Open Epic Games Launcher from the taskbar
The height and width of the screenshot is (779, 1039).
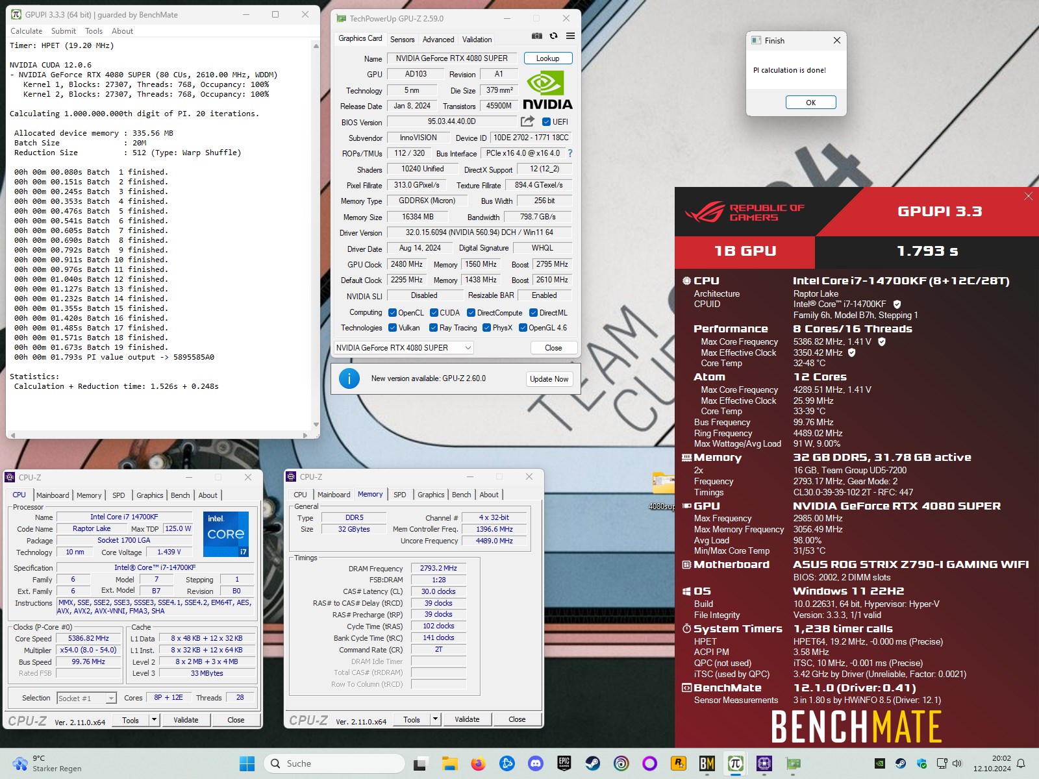[x=564, y=763]
